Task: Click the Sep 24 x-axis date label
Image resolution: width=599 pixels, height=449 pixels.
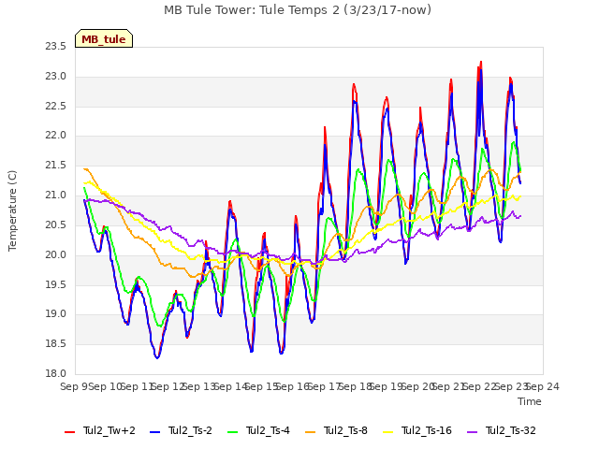Action: tap(543, 386)
